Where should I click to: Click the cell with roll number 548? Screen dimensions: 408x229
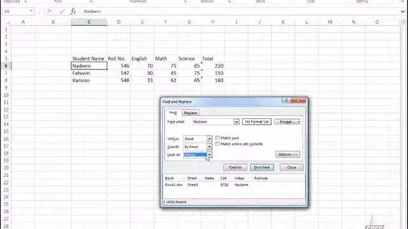(x=119, y=81)
